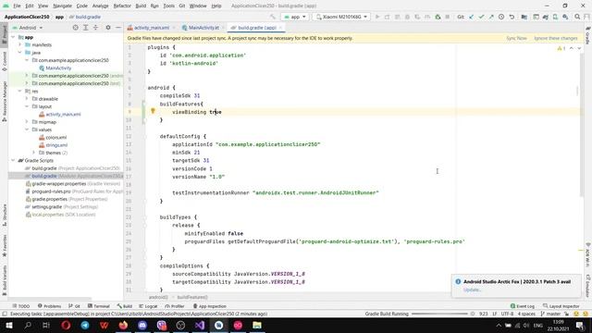Open the Xiaomi M2101K6G device dropdown
Screen dimensions: 592x333
tap(341, 17)
